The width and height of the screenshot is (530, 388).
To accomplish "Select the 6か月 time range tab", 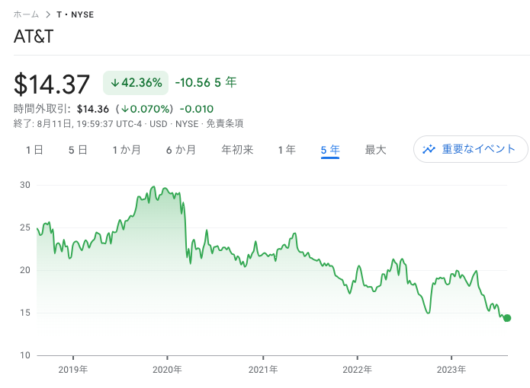I will click(181, 150).
